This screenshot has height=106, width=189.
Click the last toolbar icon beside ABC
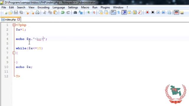point(182,12)
